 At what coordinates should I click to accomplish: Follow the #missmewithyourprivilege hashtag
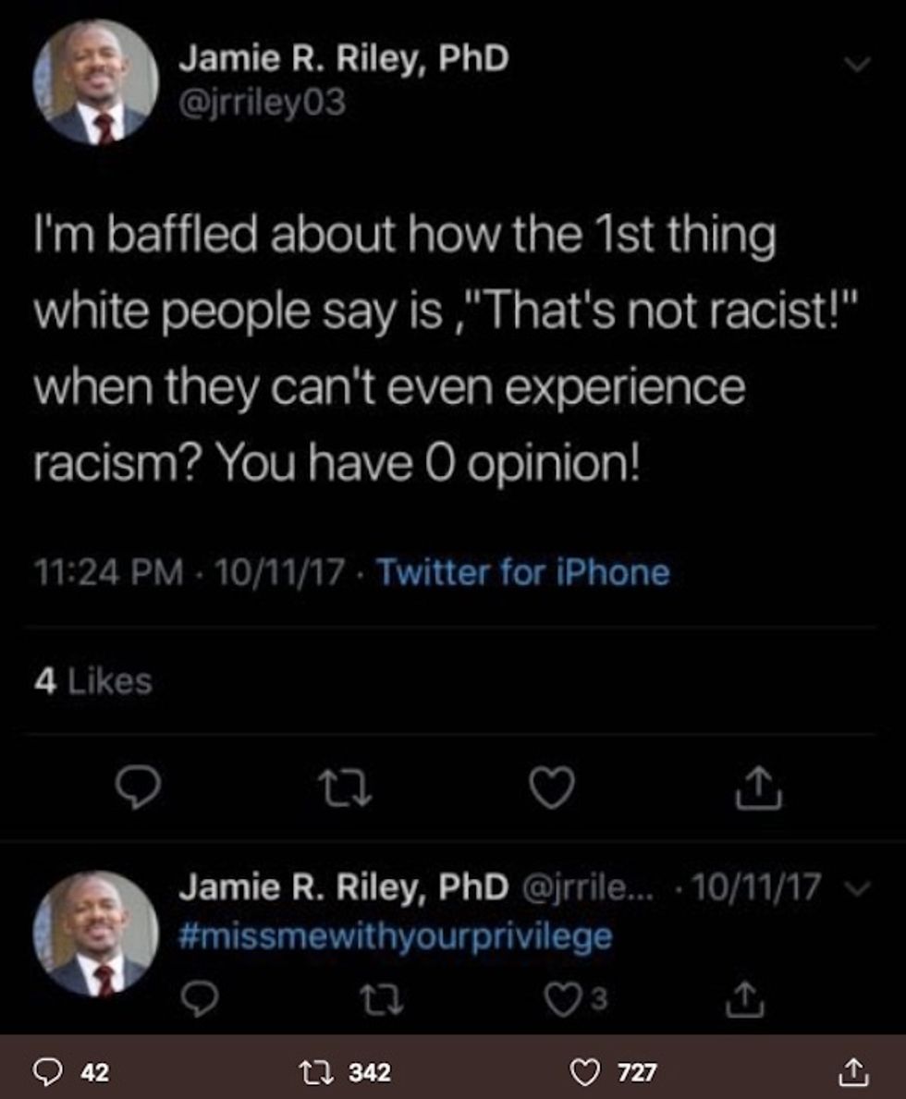pyautogui.click(x=395, y=936)
